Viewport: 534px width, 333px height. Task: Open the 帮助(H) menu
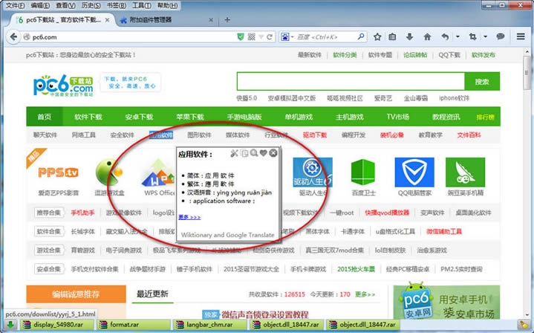click(x=168, y=5)
